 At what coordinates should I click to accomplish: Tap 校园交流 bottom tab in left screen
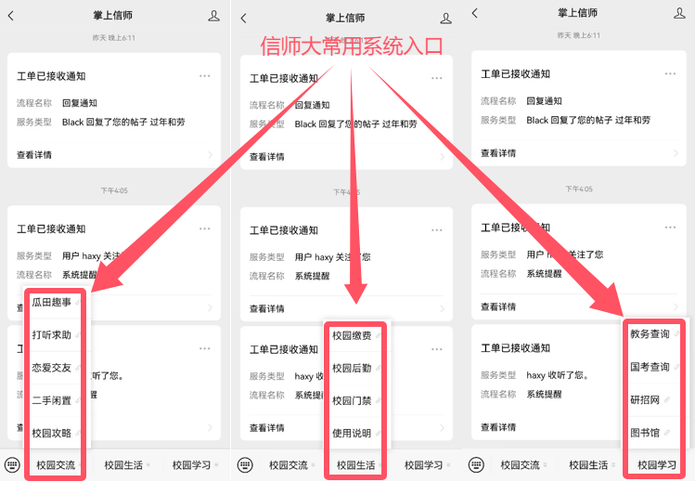57,465
